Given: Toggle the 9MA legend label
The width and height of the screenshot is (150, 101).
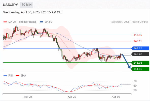Looking at the screenshot, I should click(x=23, y=76).
